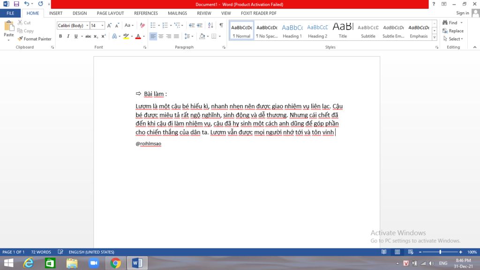Switch to the DESIGN tab
Image resolution: width=480 pixels, height=270 pixels.
click(x=80, y=13)
